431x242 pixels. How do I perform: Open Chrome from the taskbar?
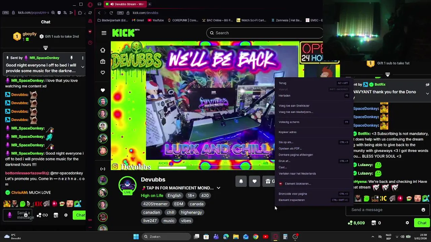256,237
